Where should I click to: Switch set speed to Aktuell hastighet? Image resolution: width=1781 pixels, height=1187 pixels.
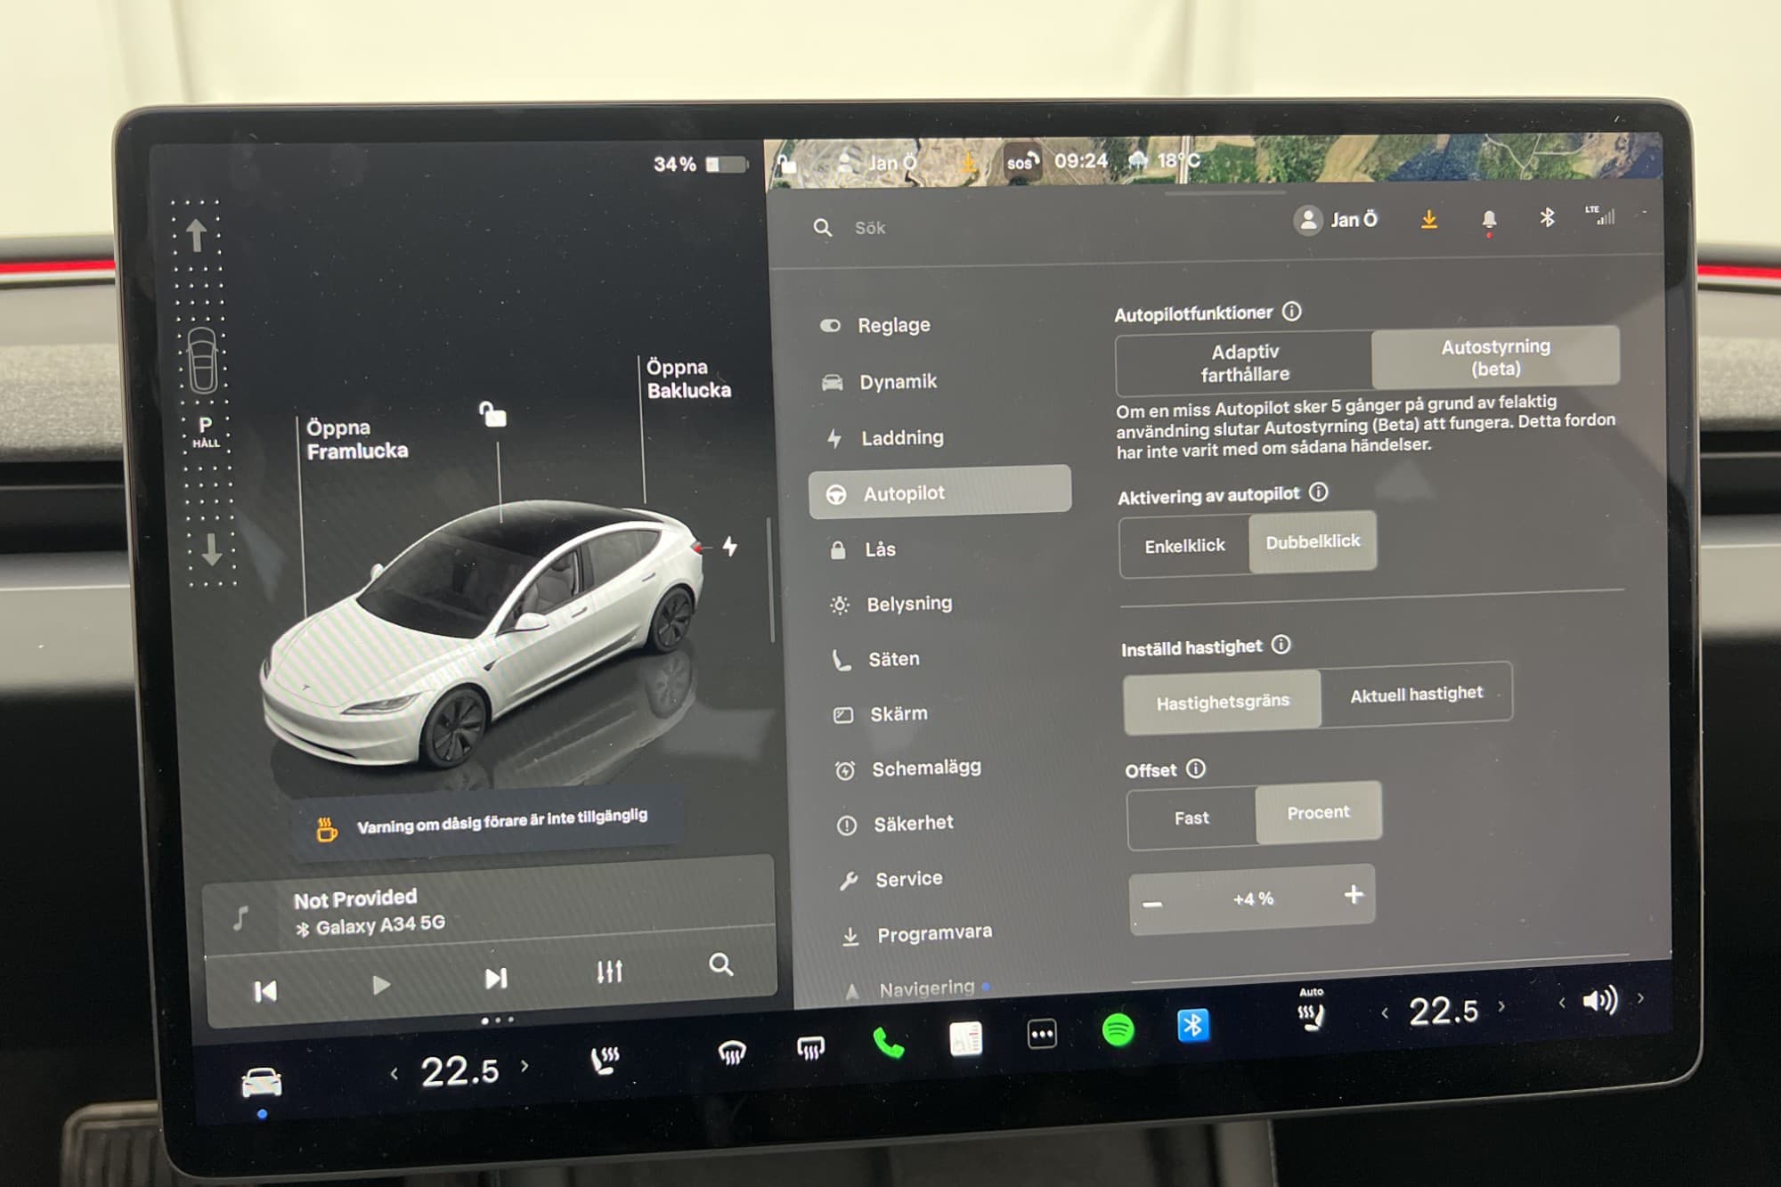pyautogui.click(x=1416, y=695)
